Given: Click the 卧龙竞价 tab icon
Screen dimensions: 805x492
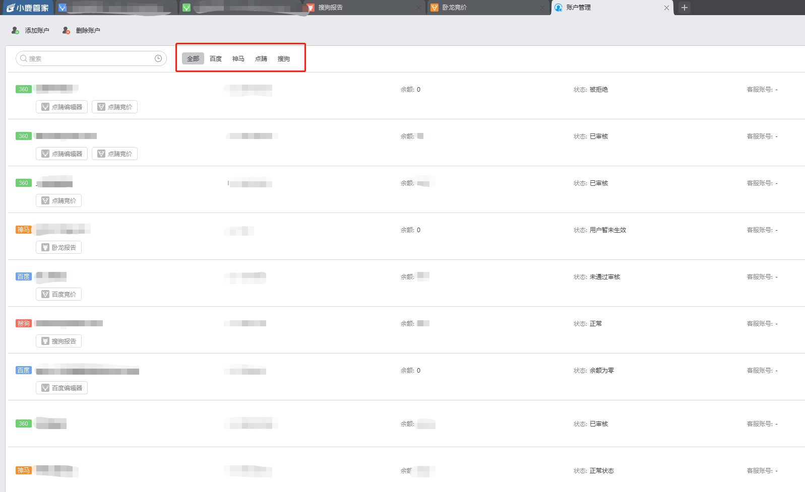Looking at the screenshot, I should [x=435, y=8].
